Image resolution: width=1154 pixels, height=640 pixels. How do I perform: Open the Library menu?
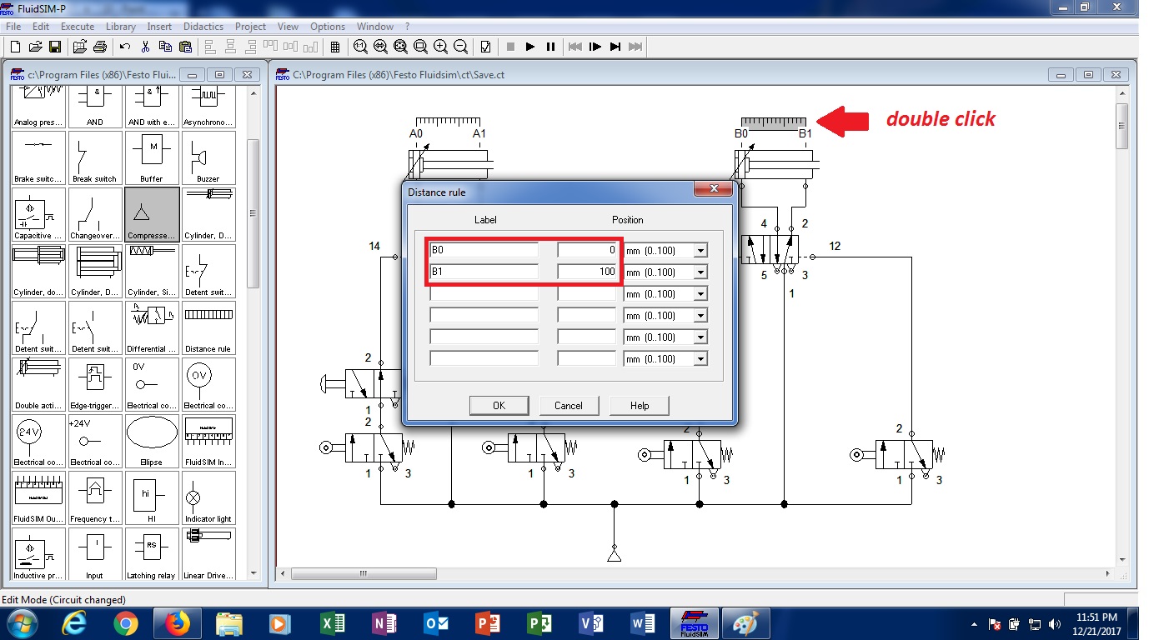click(121, 27)
